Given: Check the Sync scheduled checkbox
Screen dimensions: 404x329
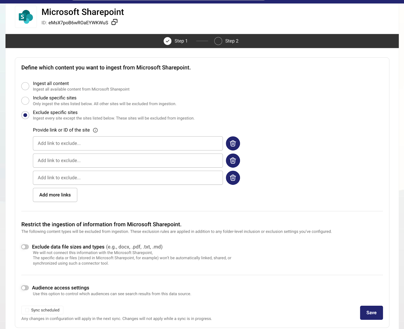Looking at the screenshot, I should tap(27, 310).
